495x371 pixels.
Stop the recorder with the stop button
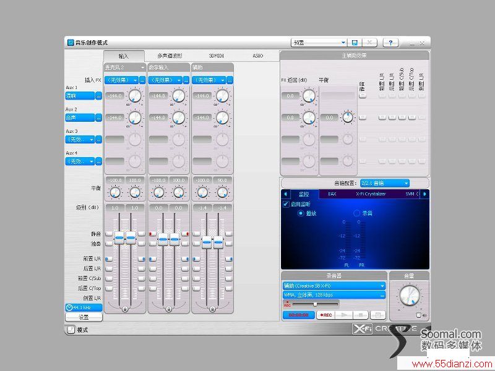(361, 315)
